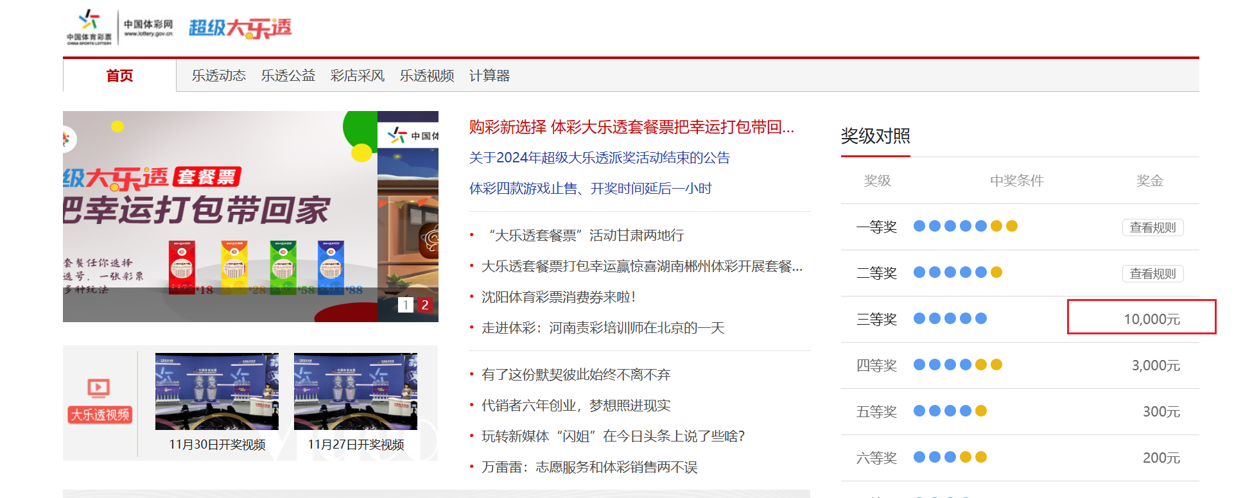Viewport: 1243px width, 498px height.
Task: Switch to banner slide 1
Action: [406, 305]
